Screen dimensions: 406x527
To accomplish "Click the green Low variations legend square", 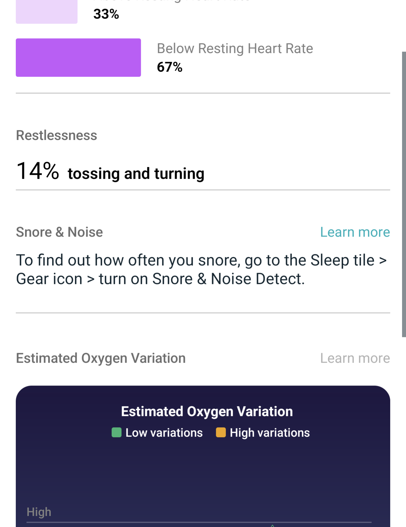I will coord(117,432).
